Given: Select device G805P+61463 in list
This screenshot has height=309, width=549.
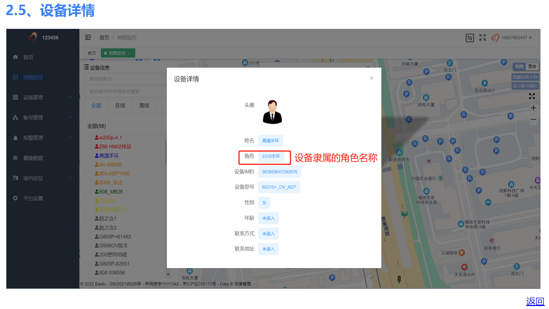Looking at the screenshot, I should tap(113, 237).
